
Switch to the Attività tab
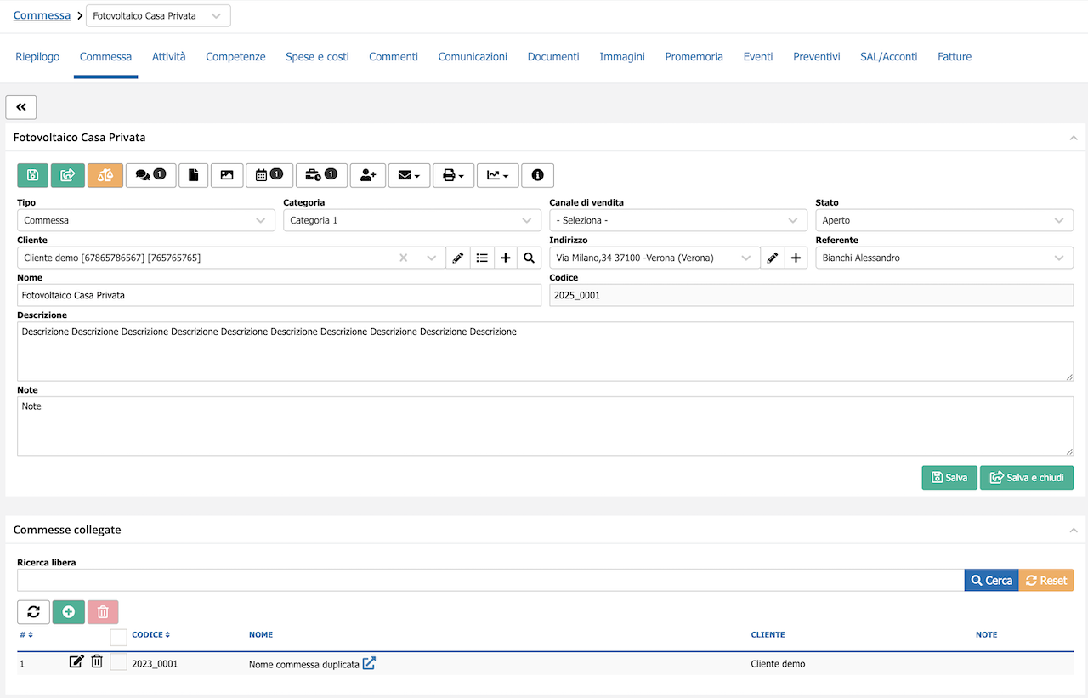coord(168,57)
